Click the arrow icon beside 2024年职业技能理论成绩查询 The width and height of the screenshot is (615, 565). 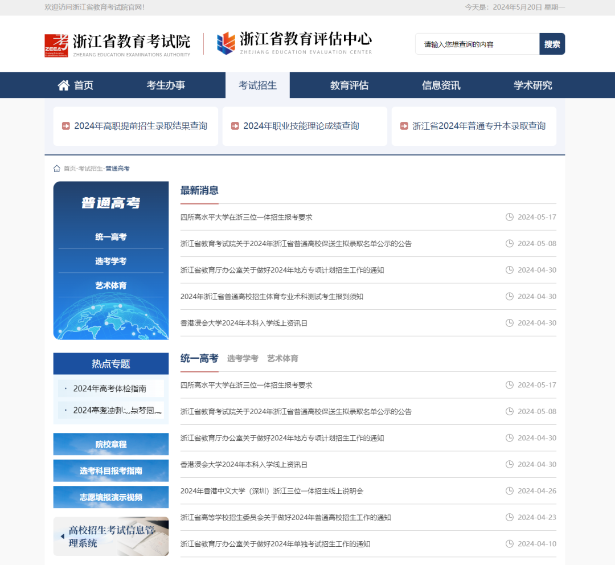pos(235,126)
